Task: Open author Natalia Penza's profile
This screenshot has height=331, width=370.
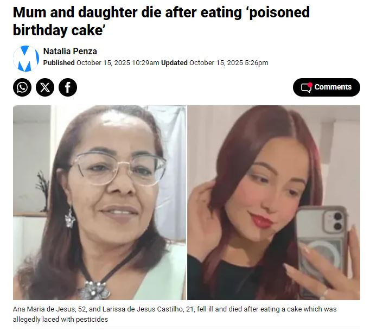Action: pyautogui.click(x=70, y=51)
